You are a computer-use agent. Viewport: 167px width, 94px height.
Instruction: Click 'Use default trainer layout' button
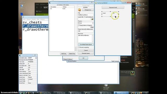tap(86, 44)
